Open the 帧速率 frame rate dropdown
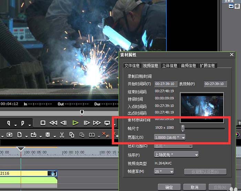 [164, 171]
